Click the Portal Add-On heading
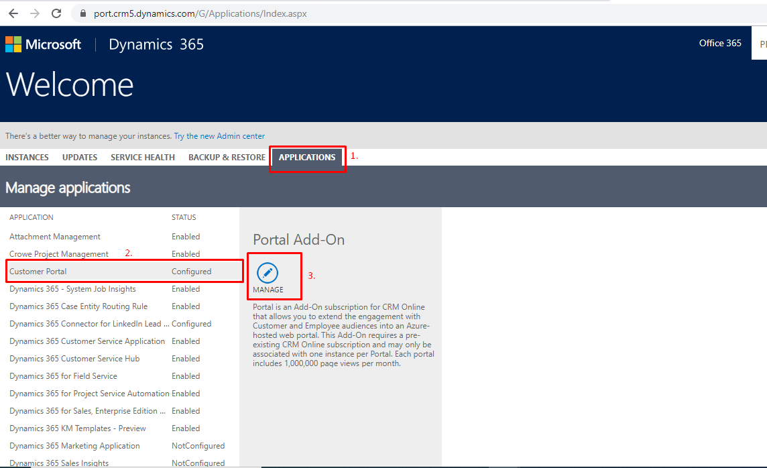 coord(298,239)
